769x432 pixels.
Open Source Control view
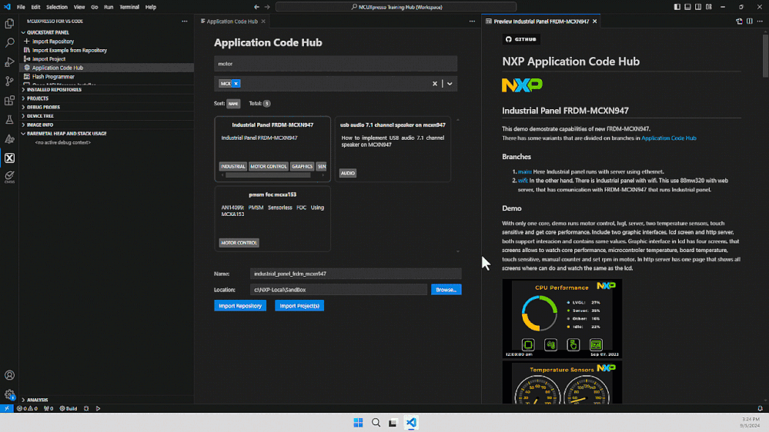coord(9,81)
